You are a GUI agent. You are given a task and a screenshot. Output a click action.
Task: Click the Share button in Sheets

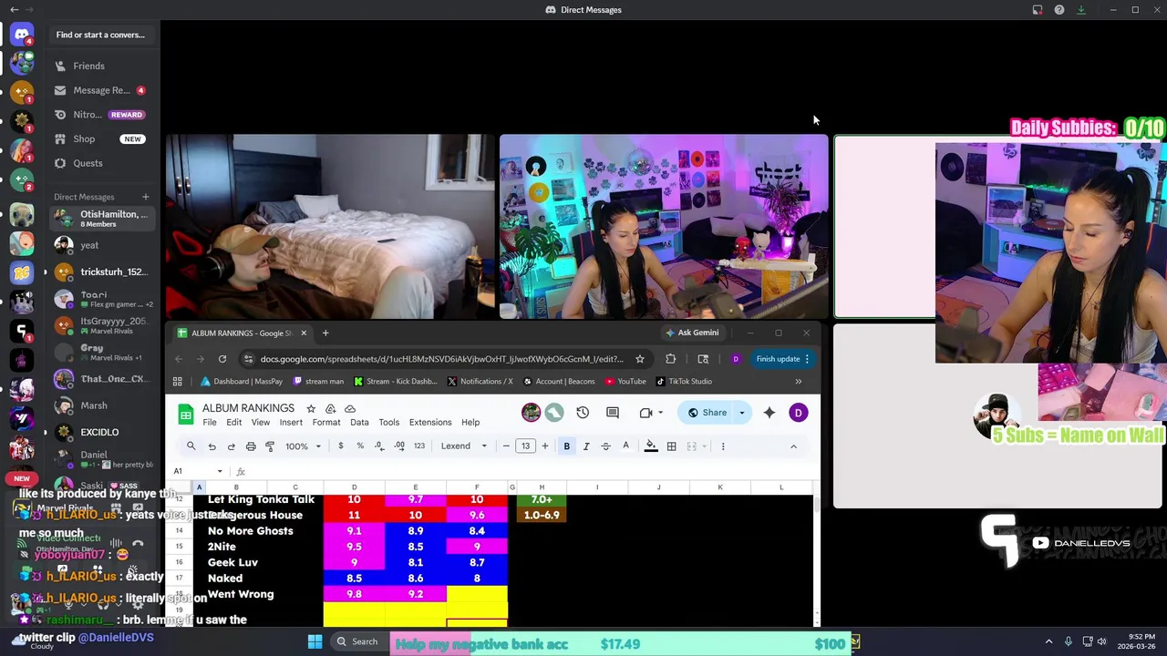click(x=707, y=413)
